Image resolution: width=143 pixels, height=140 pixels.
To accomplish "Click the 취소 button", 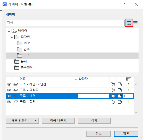I will click(98, 134).
